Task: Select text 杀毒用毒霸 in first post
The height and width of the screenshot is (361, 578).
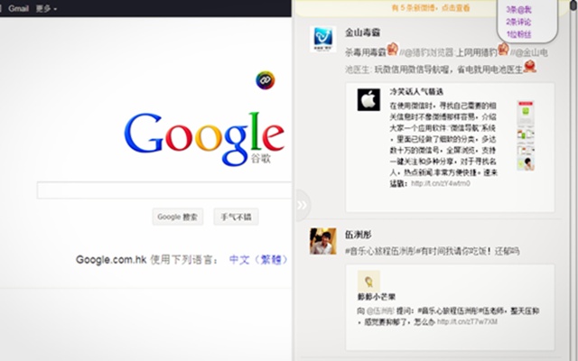Action: tap(366, 52)
